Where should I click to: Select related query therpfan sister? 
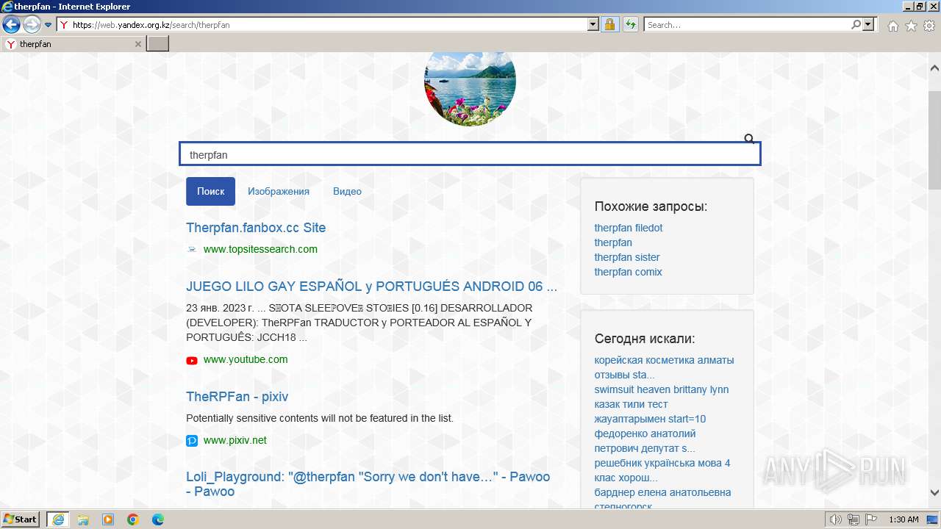tap(627, 257)
